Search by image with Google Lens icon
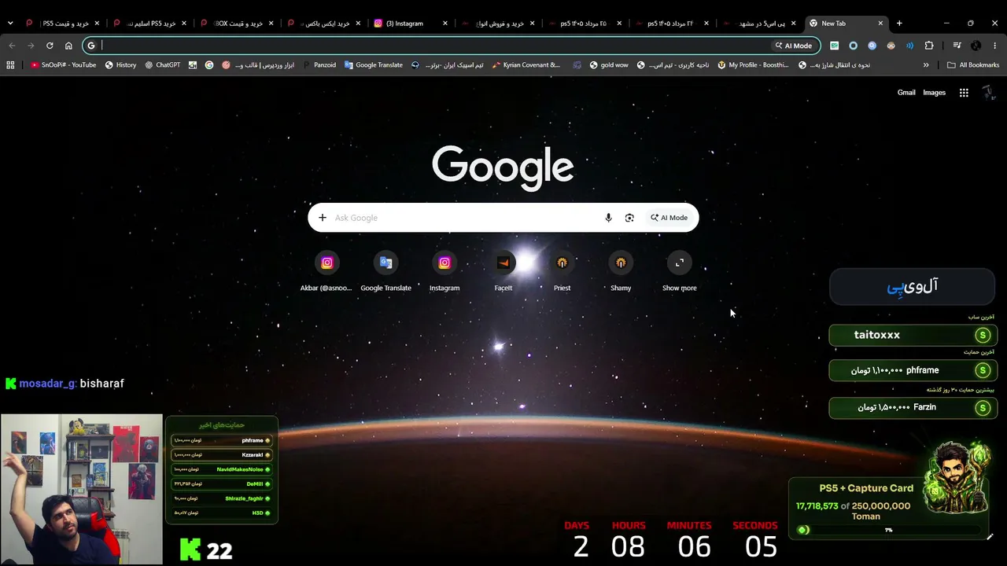Viewport: 1007px width, 566px height. click(x=629, y=218)
